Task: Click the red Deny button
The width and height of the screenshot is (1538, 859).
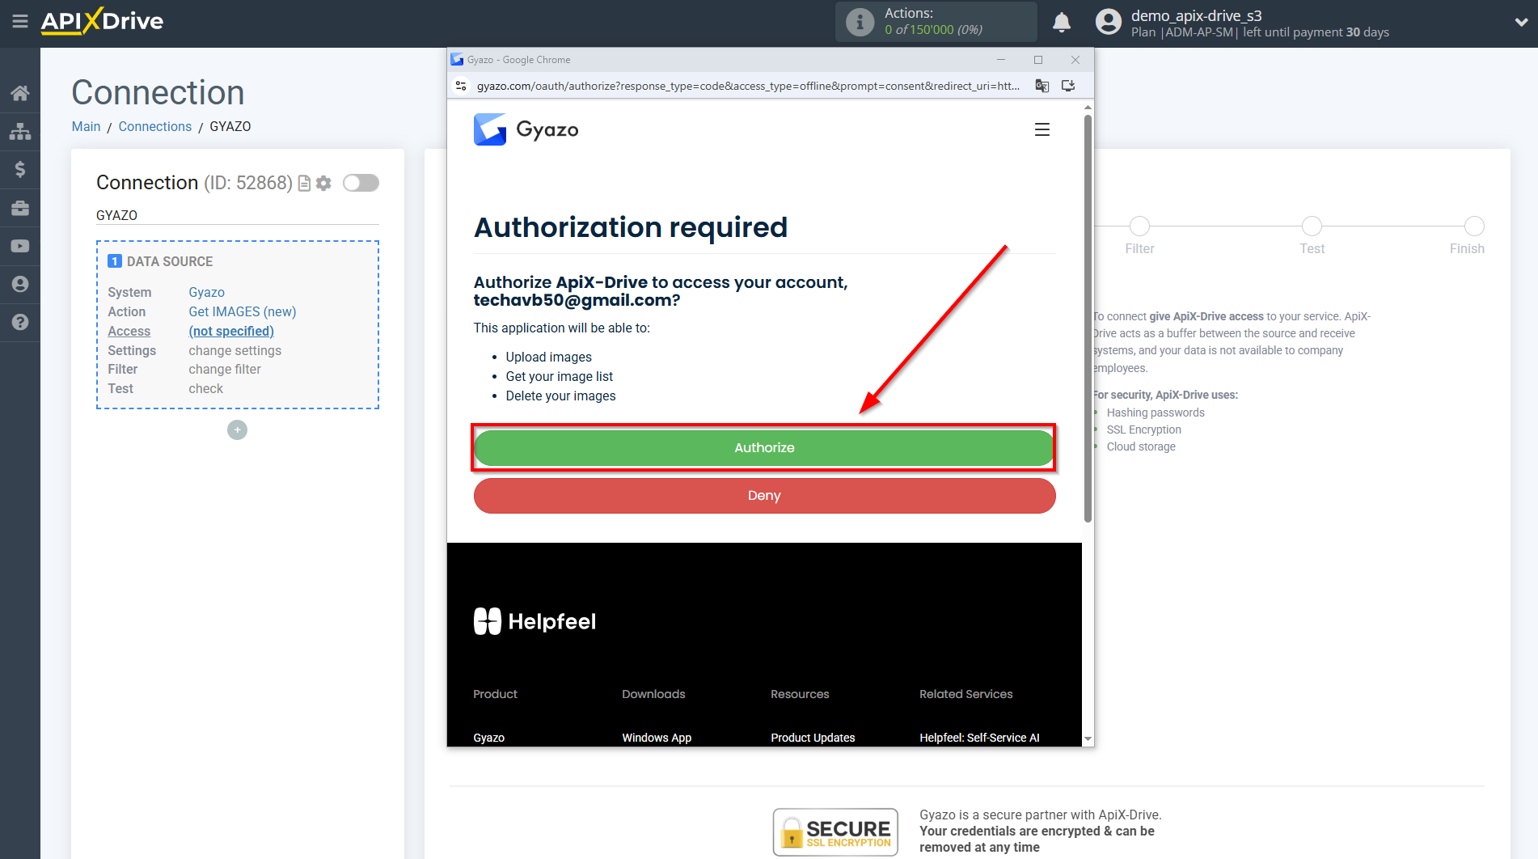Action: (x=763, y=495)
